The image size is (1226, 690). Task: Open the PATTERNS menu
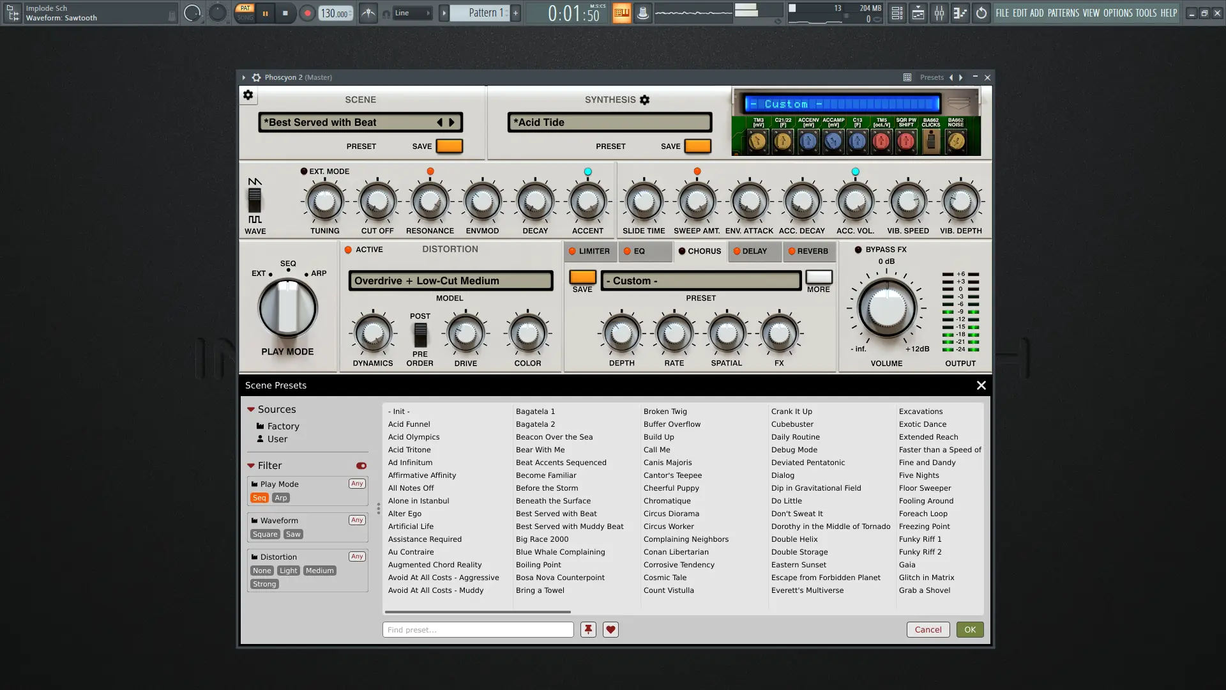click(1063, 13)
